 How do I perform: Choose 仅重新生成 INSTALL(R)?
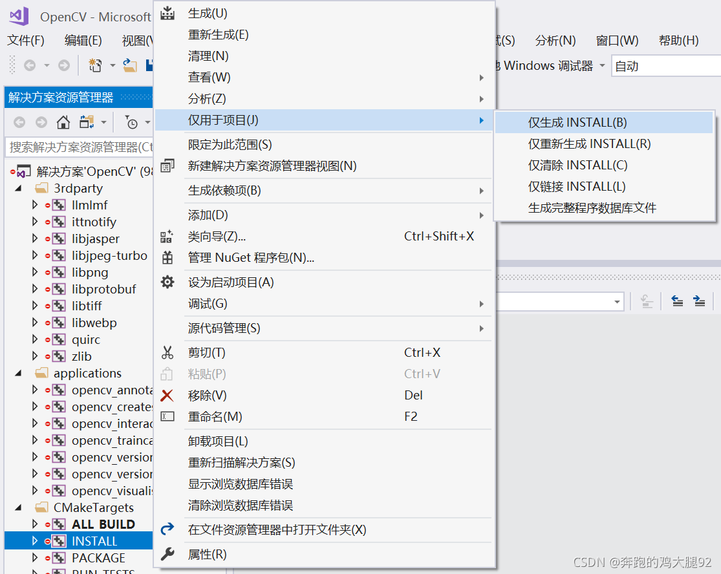pos(604,144)
